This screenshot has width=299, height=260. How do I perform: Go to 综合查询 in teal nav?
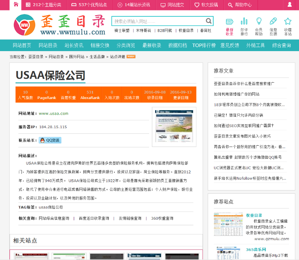point(281,46)
